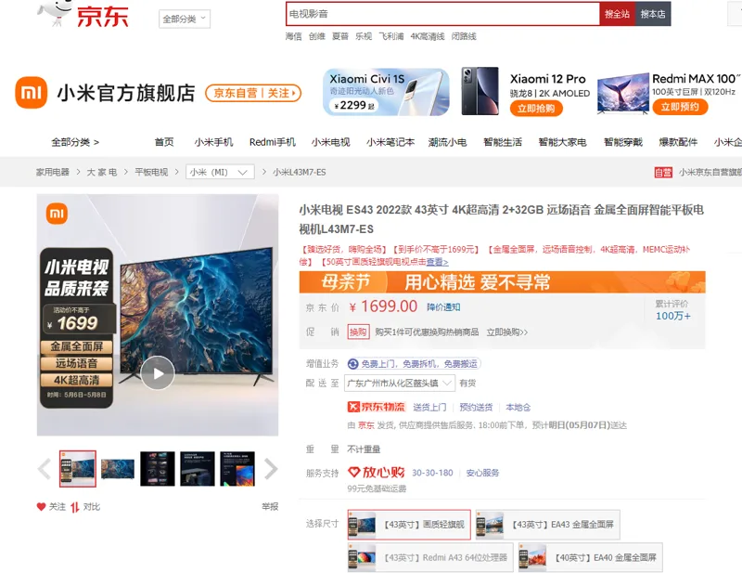Click the 海信 hot search keyword
The width and height of the screenshot is (742, 573).
[293, 36]
